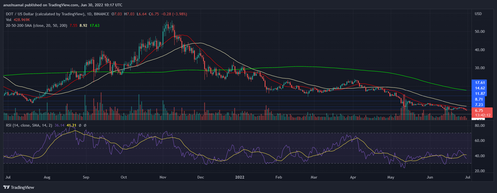Viewport: 497px width, 193px height.
Task: Click the 17.61 price label on axis
Action: pos(480,83)
